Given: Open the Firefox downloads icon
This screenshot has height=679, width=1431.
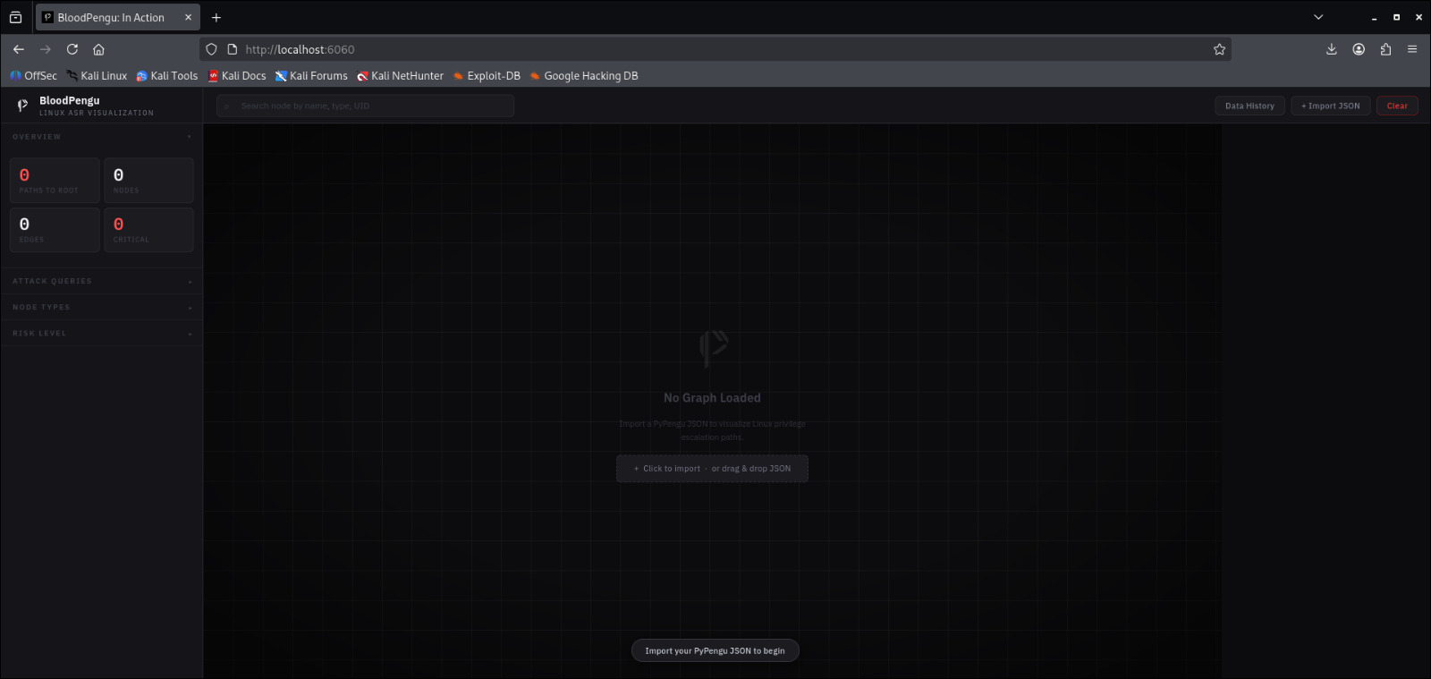Looking at the screenshot, I should point(1332,49).
